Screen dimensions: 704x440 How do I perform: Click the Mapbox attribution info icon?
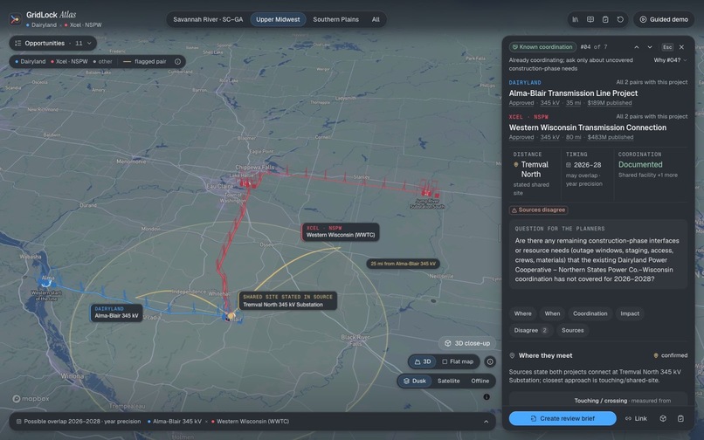tap(487, 397)
